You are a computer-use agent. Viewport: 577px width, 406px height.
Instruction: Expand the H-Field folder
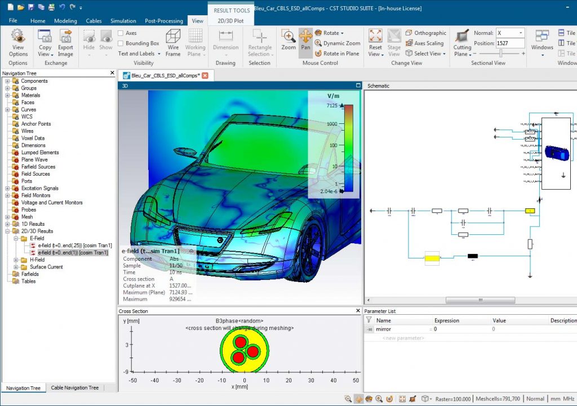tap(16, 260)
